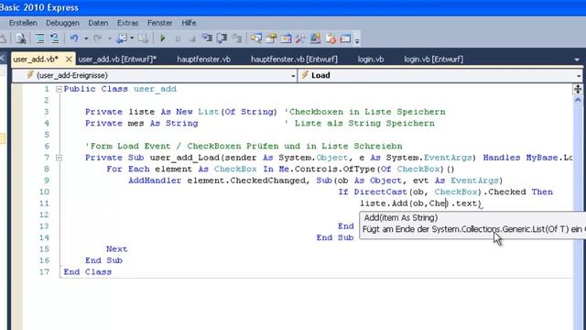The width and height of the screenshot is (586, 330).
Task: Open the Debuggen menu
Action: pos(62,23)
